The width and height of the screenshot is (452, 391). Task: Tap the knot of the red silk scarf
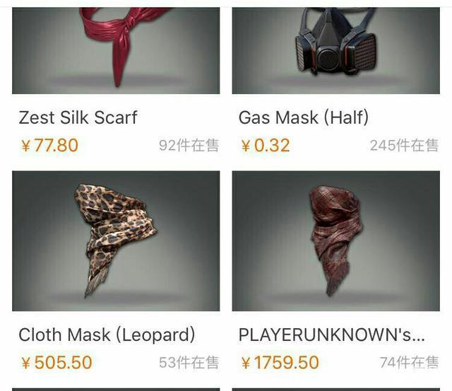tap(130, 22)
